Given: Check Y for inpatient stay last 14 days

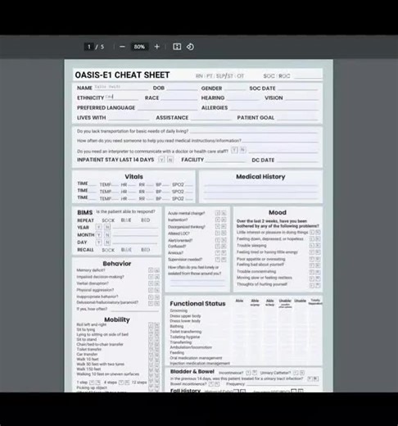Looking at the screenshot, I should coord(161,160).
